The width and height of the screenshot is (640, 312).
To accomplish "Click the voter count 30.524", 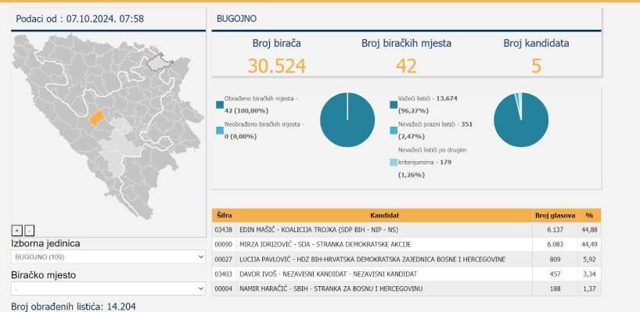I will tap(277, 65).
